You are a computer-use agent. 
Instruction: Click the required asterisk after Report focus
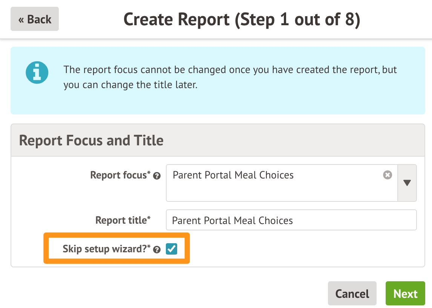click(x=149, y=173)
